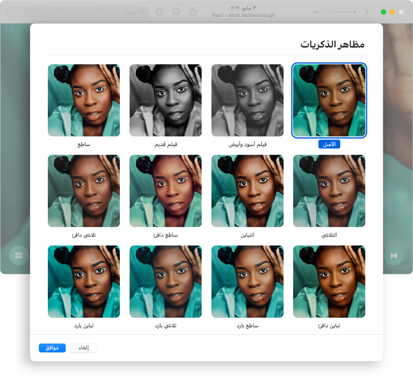Open the memories grid view button

point(19,255)
